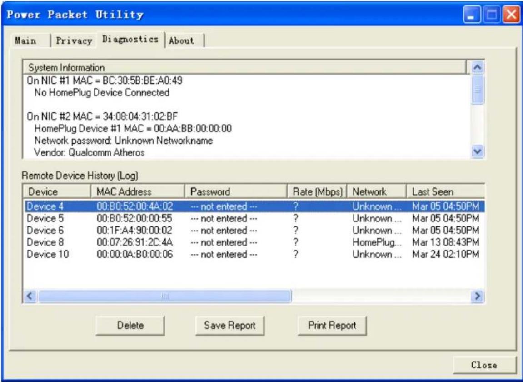Click No HomePlug Device Connected line
The width and height of the screenshot is (523, 382).
tap(102, 92)
